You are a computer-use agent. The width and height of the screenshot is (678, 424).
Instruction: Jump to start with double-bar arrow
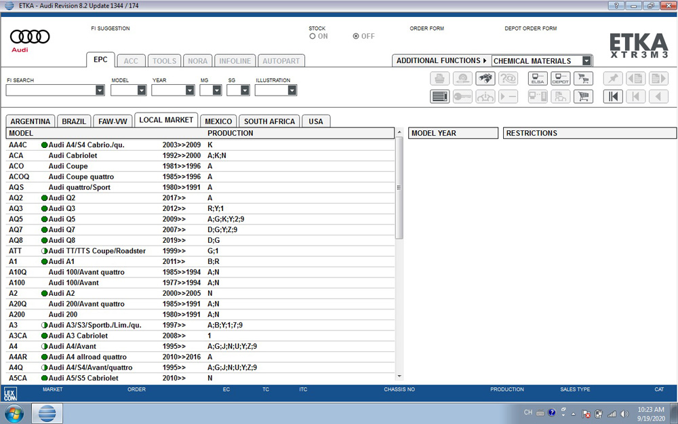coord(613,96)
